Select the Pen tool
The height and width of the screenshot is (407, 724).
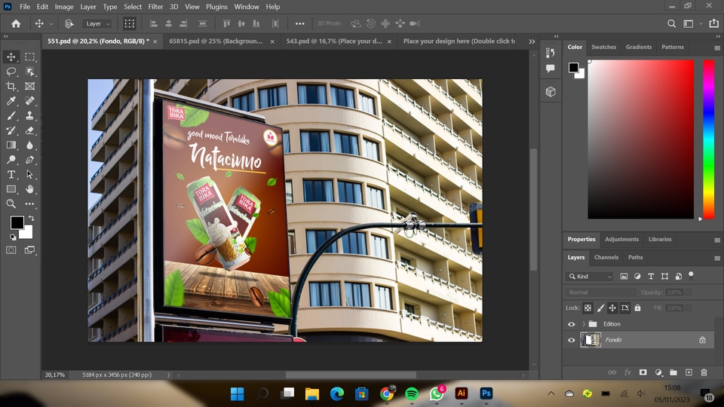coord(30,160)
